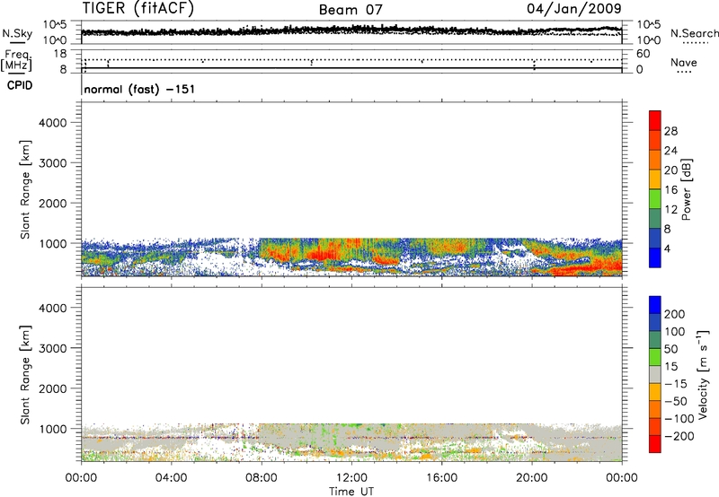Click the 'Freq. [MHz]' axis label
This screenshot has width=719, height=497.
point(17,60)
